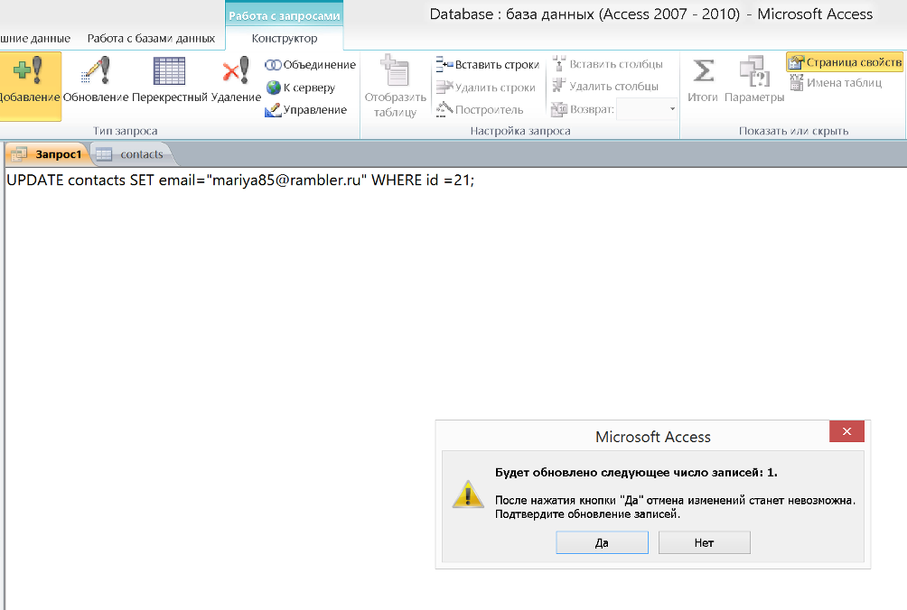Choose the Перекрестный crosstab query type
The width and height of the screenshot is (907, 610).
[x=170, y=81]
